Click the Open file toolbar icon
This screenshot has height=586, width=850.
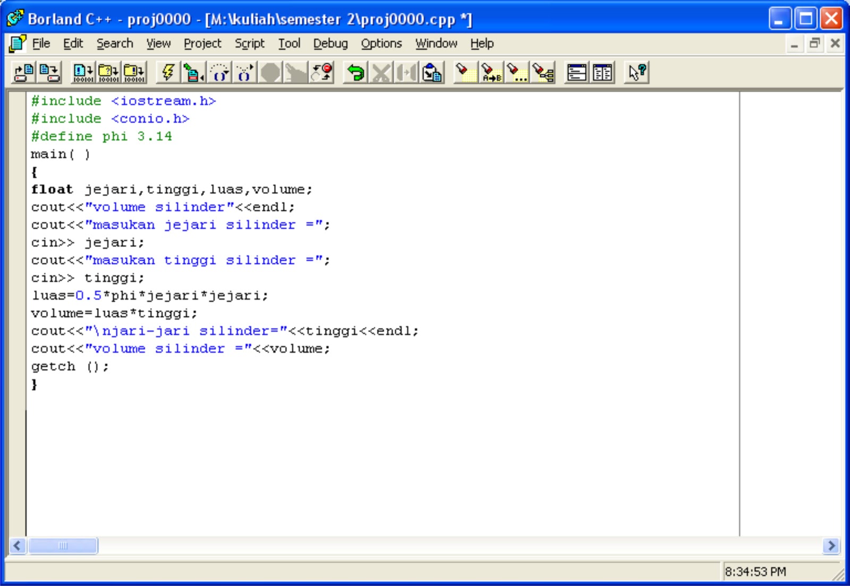click(x=23, y=72)
